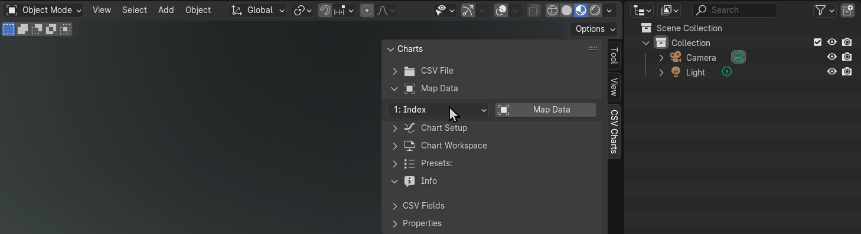Open the transform pivot point dropdown
This screenshot has height=234, width=861.
[302, 10]
